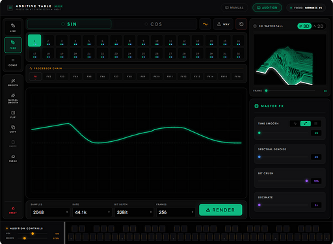Adjust the audition Vol slider
Screen dimensions: 333x244
(33, 234)
